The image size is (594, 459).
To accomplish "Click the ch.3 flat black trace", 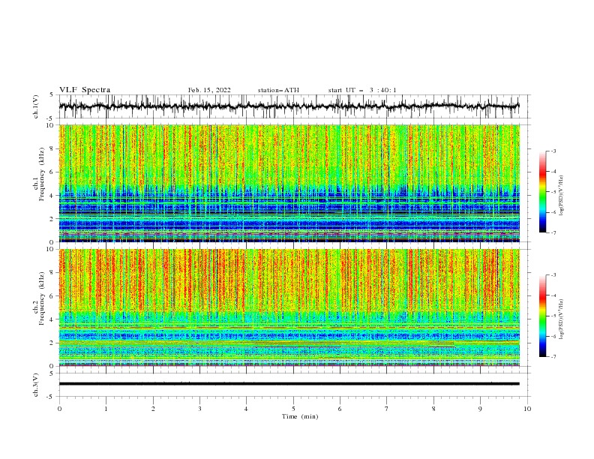I will [289, 384].
